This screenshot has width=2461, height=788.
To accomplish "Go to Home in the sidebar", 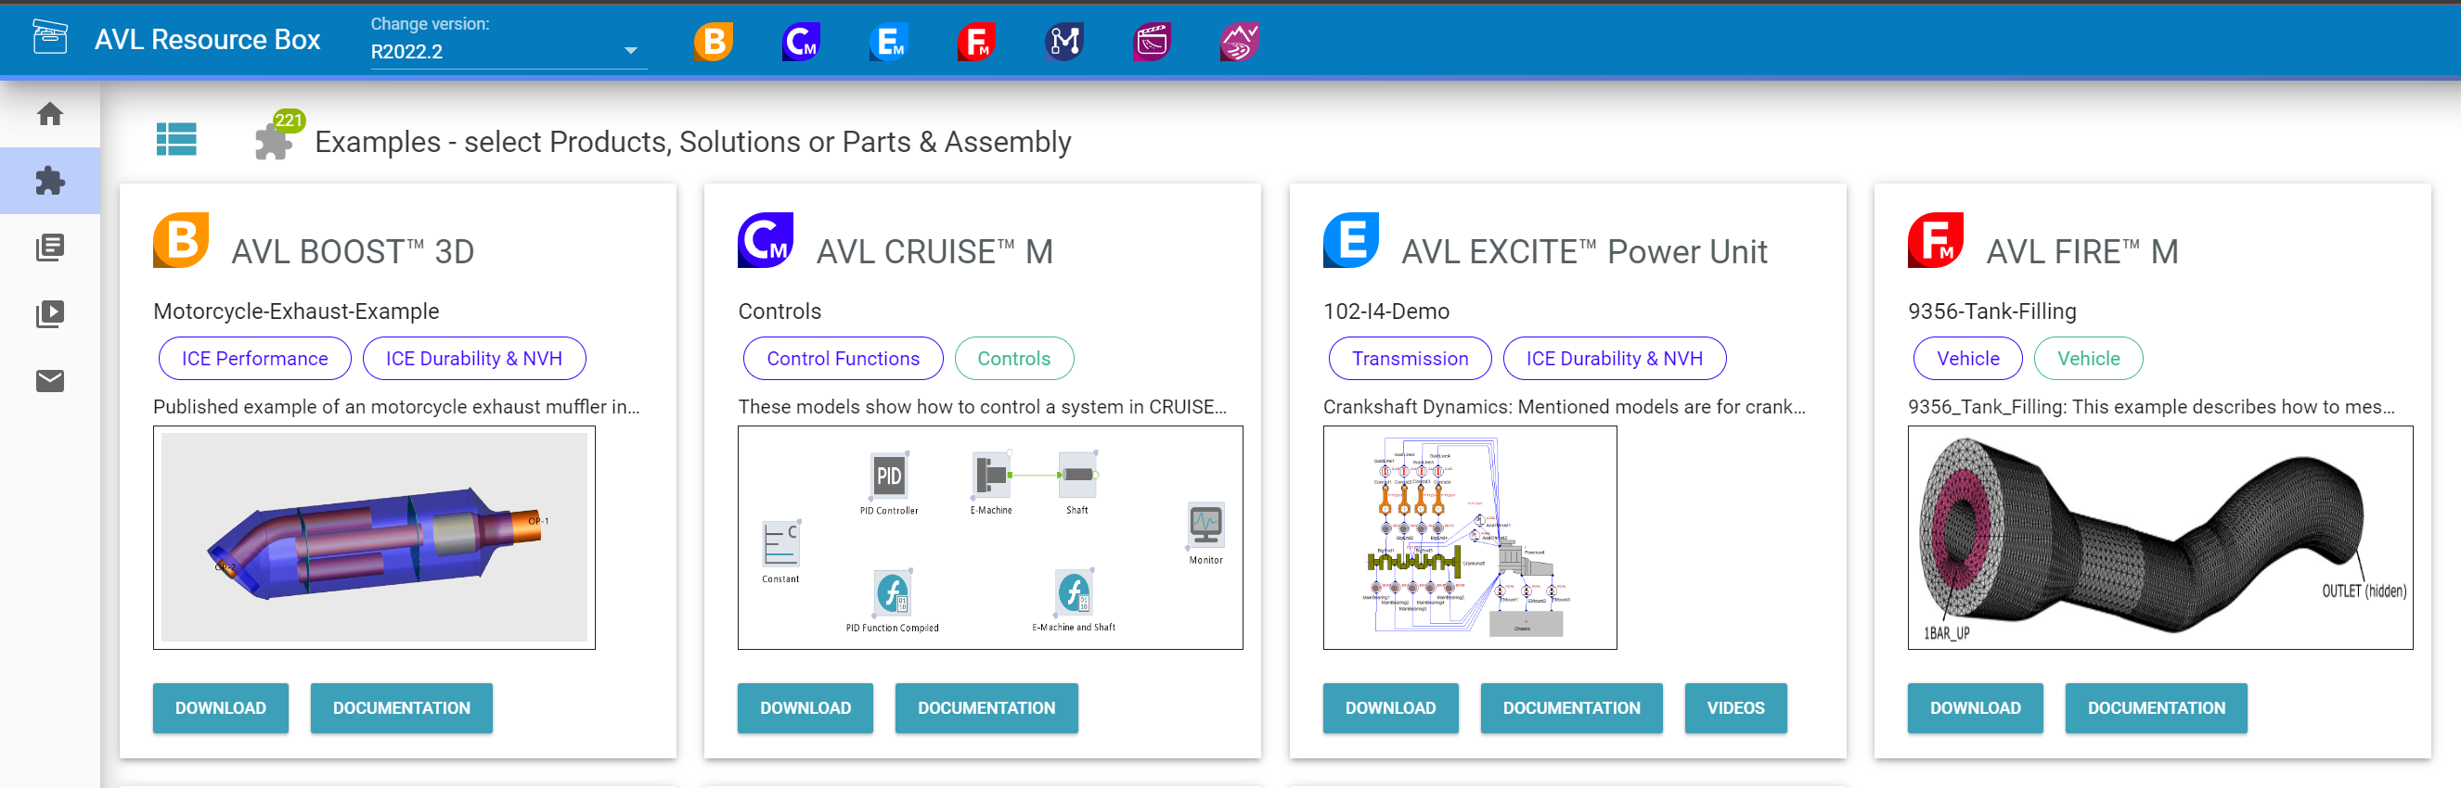I will 50,113.
